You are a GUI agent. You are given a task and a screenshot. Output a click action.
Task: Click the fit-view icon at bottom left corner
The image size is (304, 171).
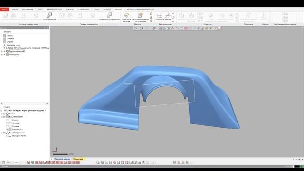pyautogui.click(x=3, y=162)
